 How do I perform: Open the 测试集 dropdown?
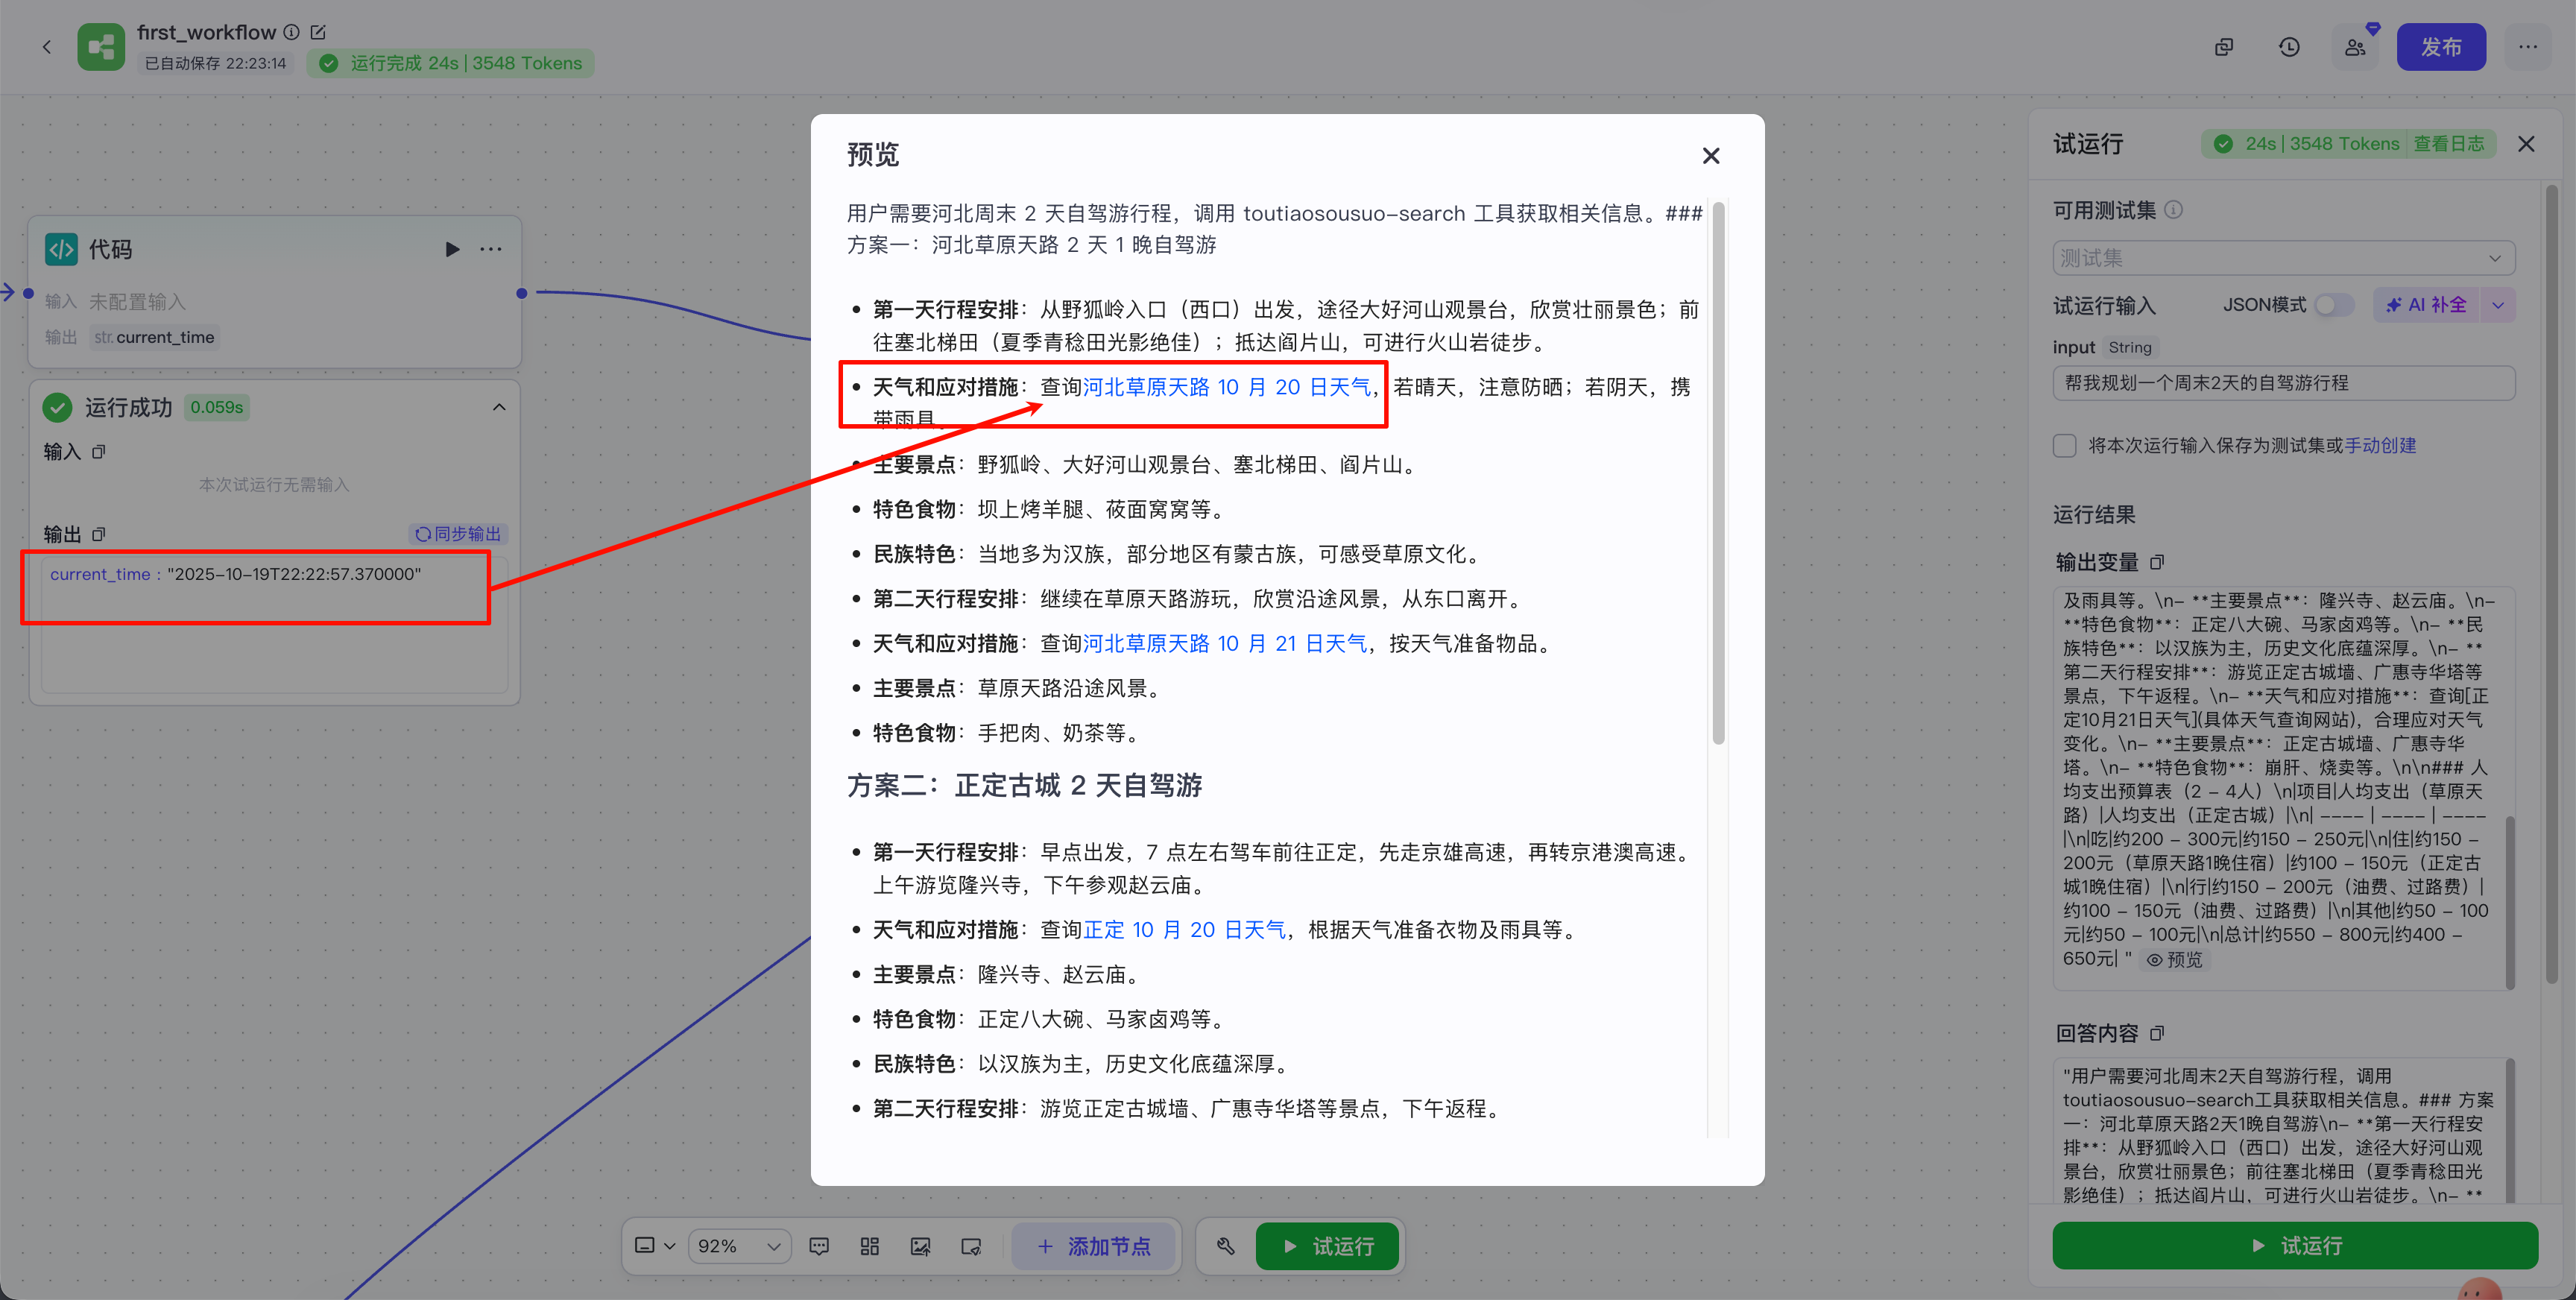pyautogui.click(x=2283, y=258)
